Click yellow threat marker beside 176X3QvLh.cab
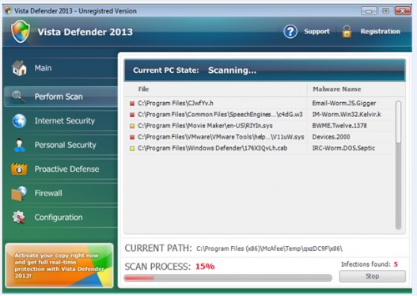The height and width of the screenshot is (296, 417). [132, 149]
